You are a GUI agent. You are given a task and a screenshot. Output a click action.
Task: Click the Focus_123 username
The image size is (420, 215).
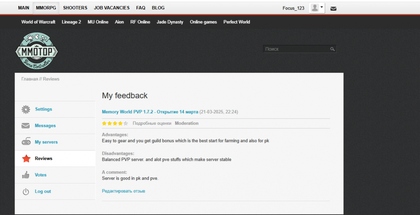coord(294,8)
